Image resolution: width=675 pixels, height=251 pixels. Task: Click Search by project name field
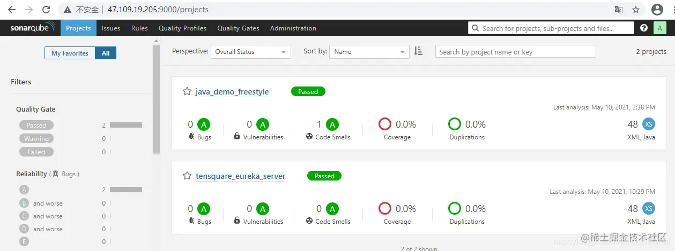(516, 51)
